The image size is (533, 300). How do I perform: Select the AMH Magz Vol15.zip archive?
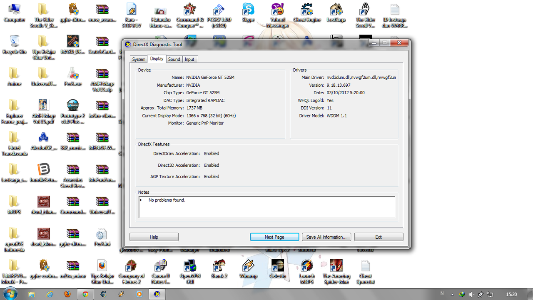point(102,80)
